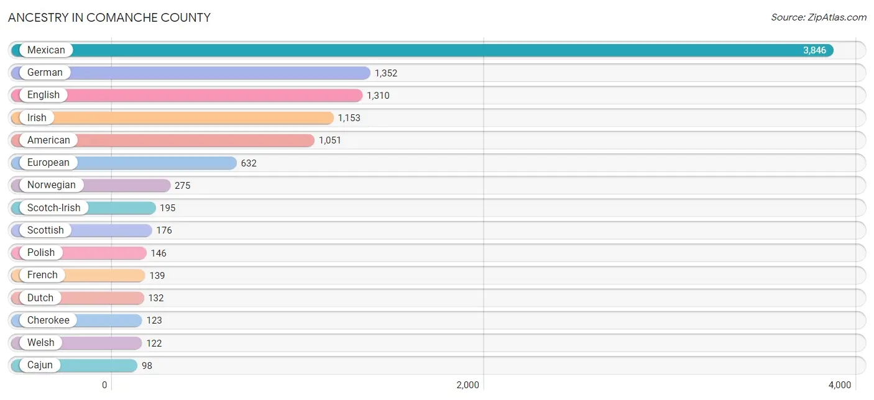
Task: Click the 275 Norwegian value
Action: [183, 186]
